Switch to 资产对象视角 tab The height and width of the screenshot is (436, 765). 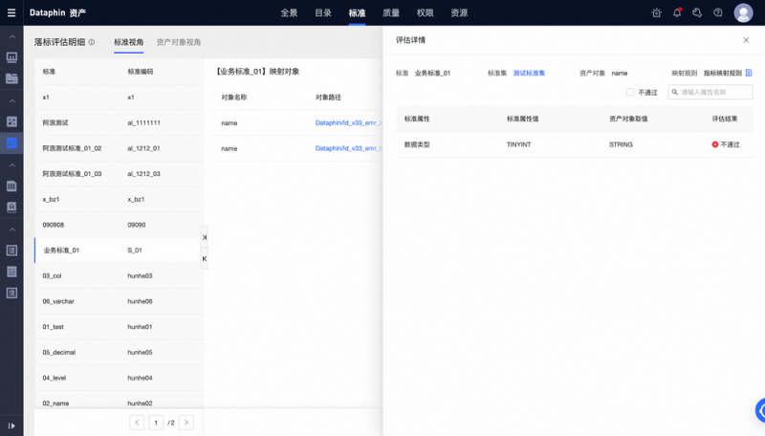(179, 42)
